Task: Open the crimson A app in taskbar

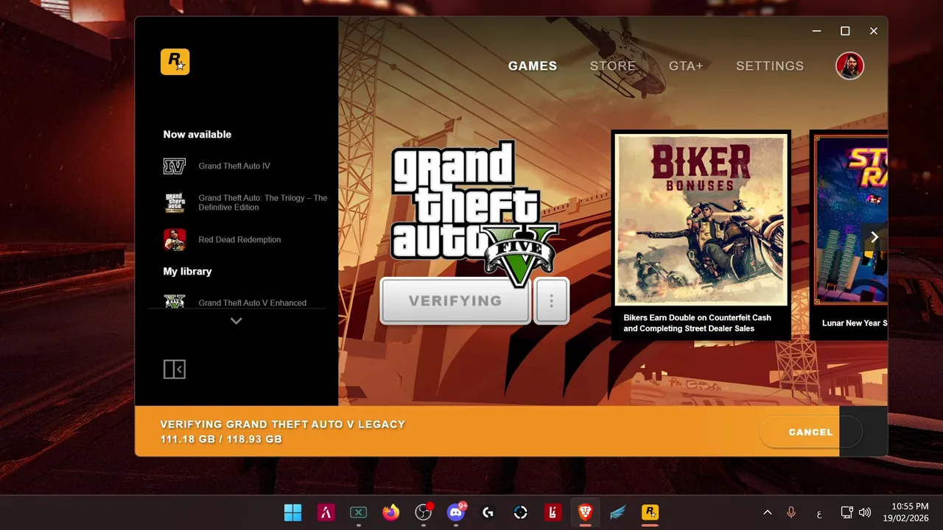Action: click(326, 512)
